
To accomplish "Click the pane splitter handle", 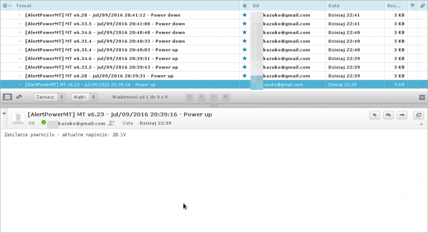I will point(214,105).
